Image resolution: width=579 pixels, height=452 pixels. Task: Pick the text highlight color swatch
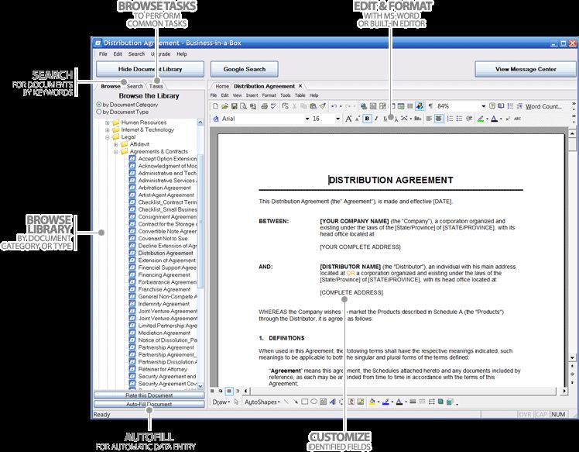point(481,119)
